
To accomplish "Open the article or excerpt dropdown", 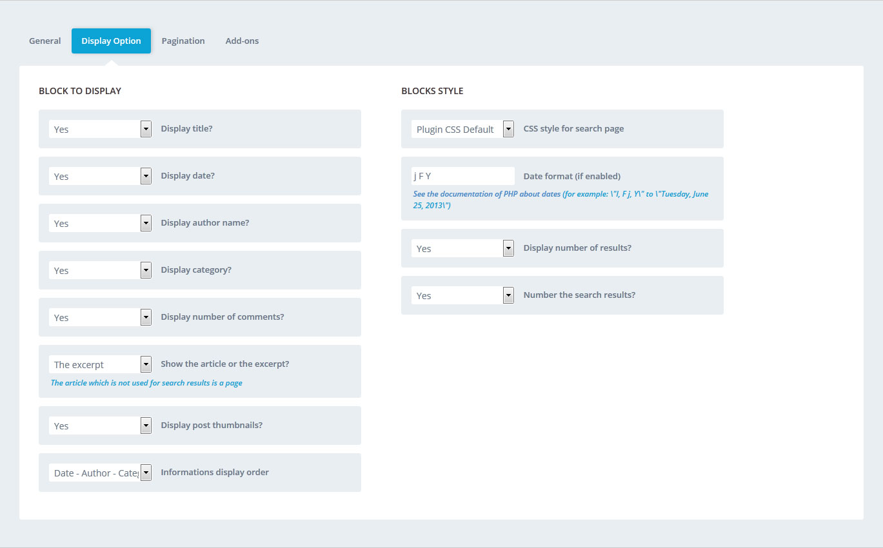I will (100, 364).
